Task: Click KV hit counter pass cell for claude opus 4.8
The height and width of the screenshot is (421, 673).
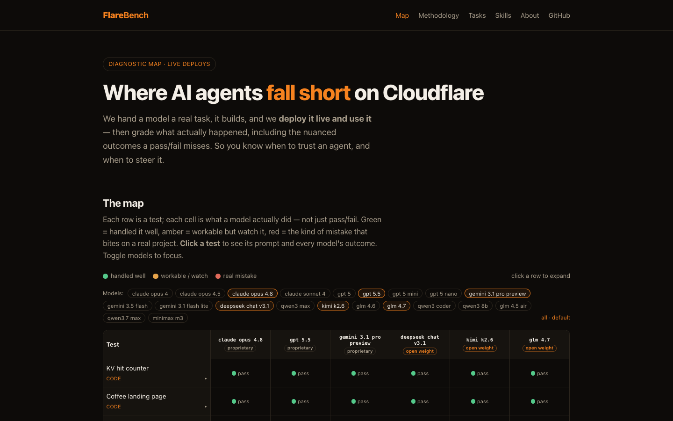Action: 240,373
